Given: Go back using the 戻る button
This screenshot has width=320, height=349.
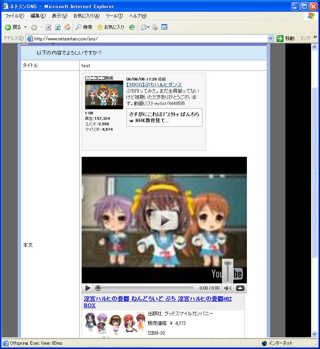Looking at the screenshot, I should click(x=13, y=27).
